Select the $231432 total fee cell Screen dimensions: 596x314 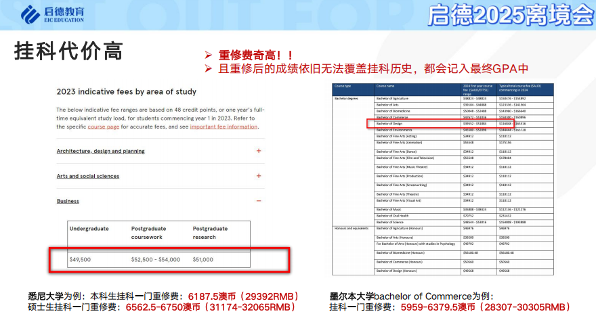(x=505, y=216)
